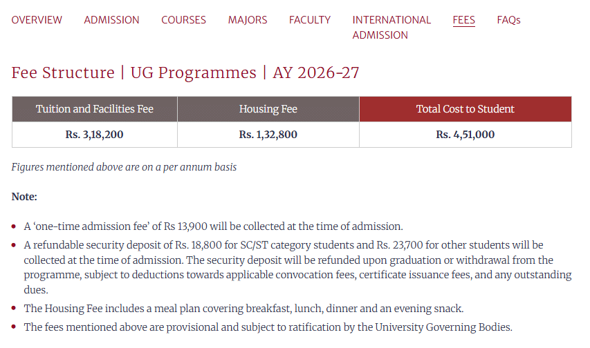Click the Rs. 3,18,200 tuition amount

95,135
